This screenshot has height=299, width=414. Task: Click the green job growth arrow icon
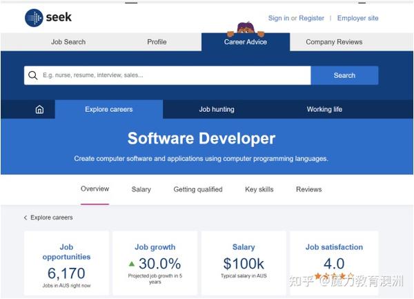tap(131, 263)
